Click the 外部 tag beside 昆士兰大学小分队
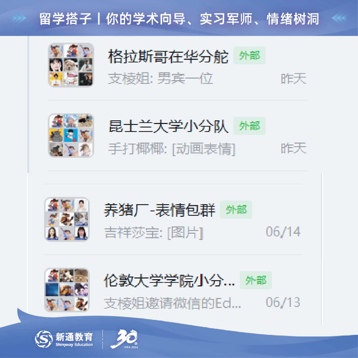The width and height of the screenshot is (358, 358). [249, 126]
